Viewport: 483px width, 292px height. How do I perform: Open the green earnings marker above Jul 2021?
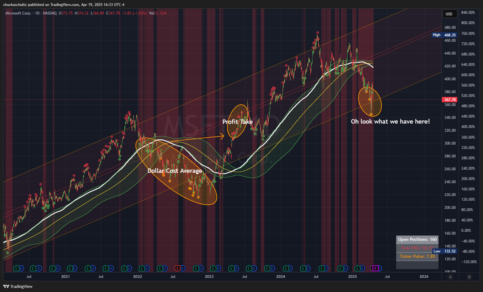point(106,268)
